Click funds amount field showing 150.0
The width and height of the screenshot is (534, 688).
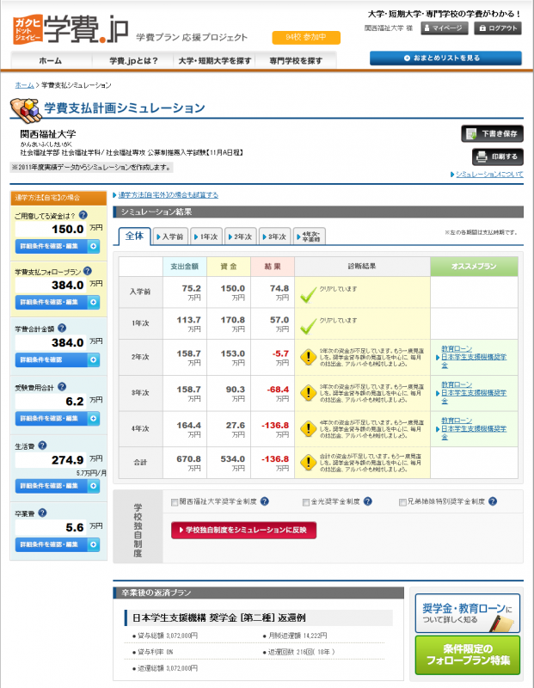(x=51, y=229)
